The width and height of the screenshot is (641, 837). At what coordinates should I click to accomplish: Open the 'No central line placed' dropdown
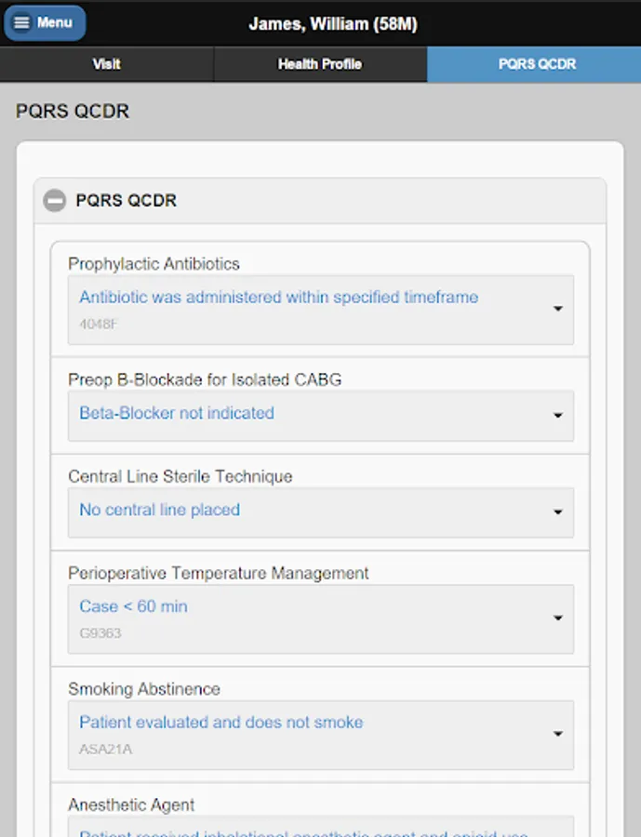pos(160,511)
